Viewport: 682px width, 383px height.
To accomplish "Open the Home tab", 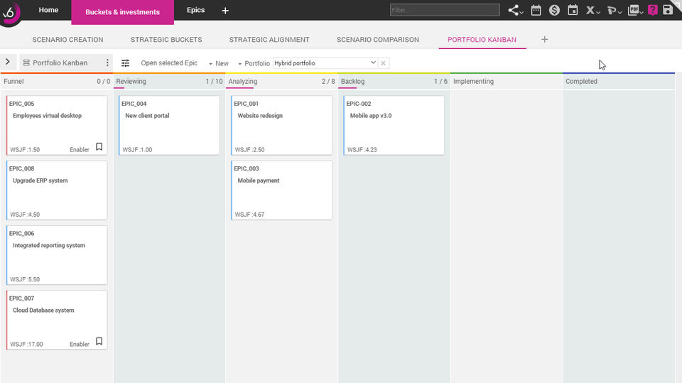I will pos(48,10).
